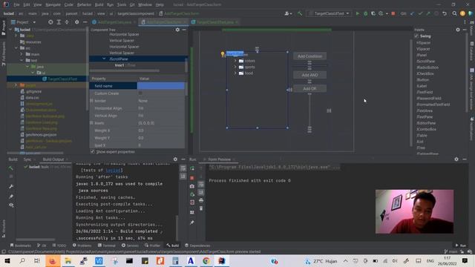Click the pin tab icon in Run panel
The height and width of the screenshot is (267, 475).
click(x=192, y=222)
